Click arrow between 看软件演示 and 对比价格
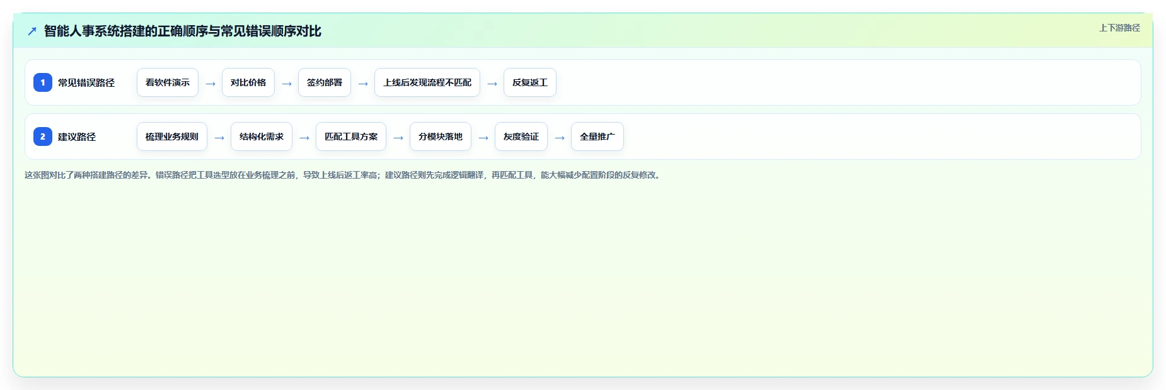Image resolution: width=1166 pixels, height=390 pixels. pos(211,83)
